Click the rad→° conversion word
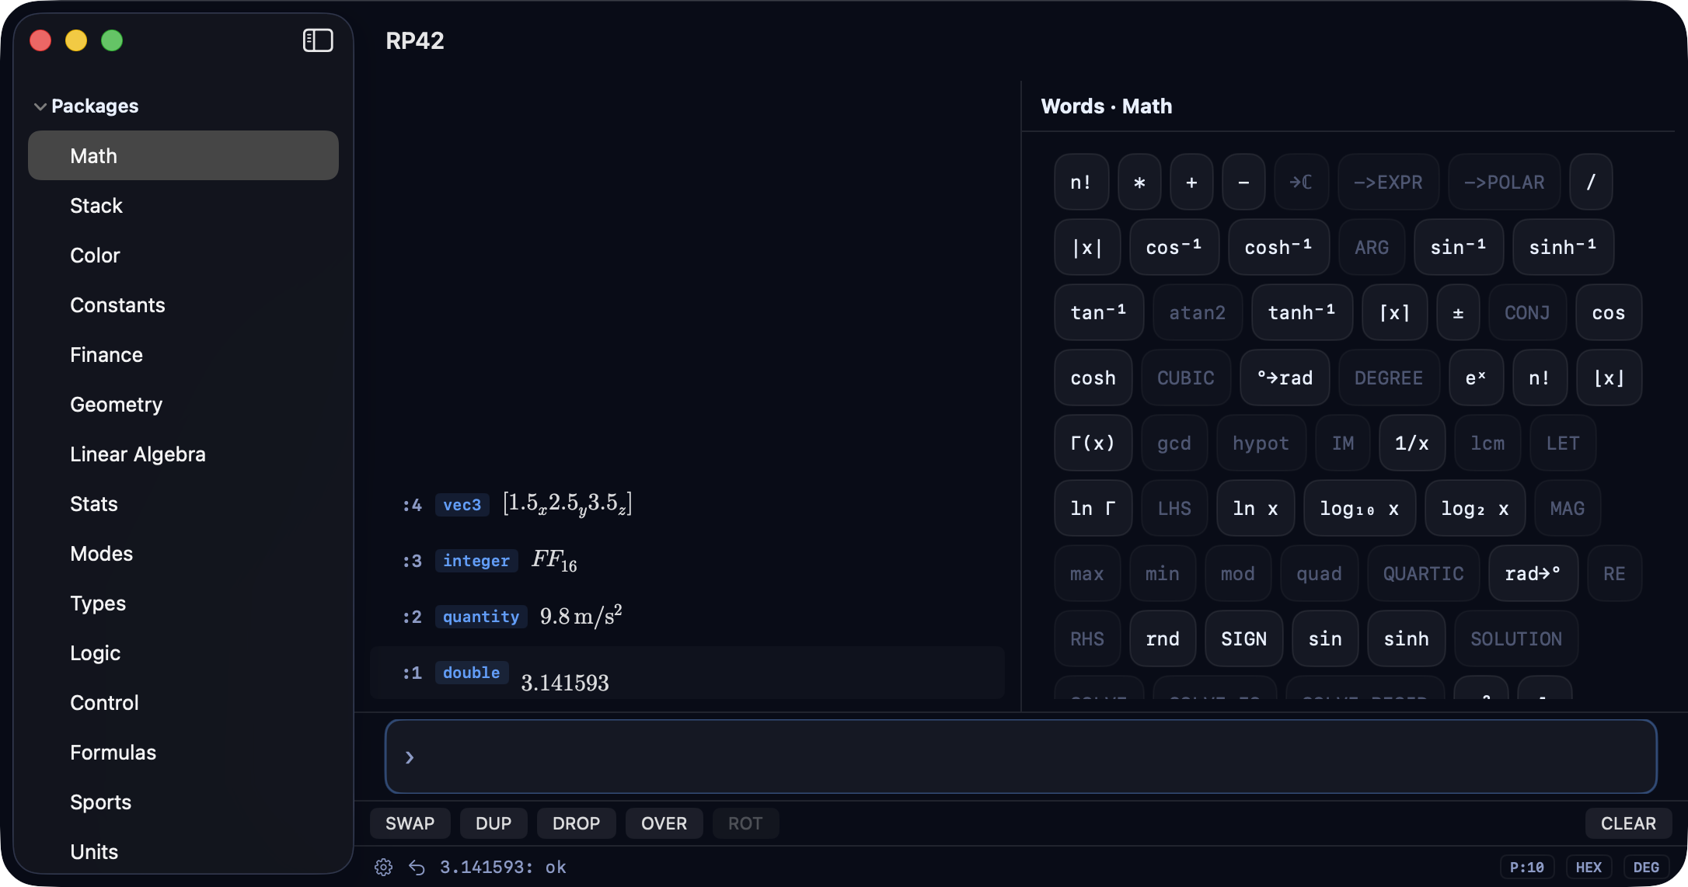Screen dimensions: 1688x887 [x=1533, y=573]
